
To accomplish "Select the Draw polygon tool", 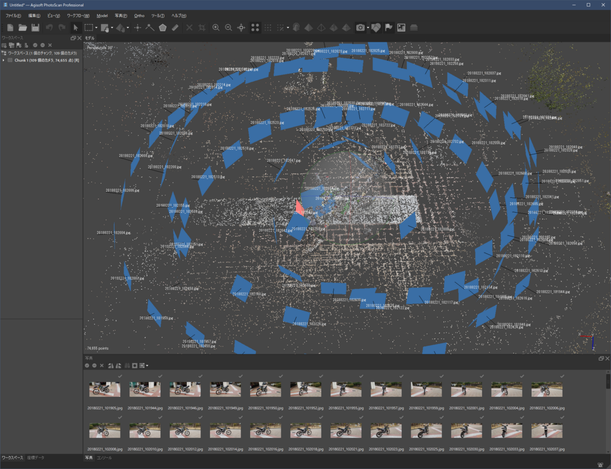I will coord(162,27).
